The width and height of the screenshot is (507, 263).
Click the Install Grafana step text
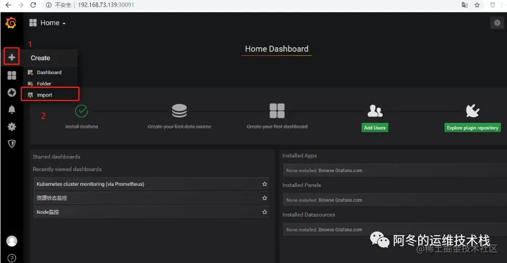pyautogui.click(x=82, y=126)
